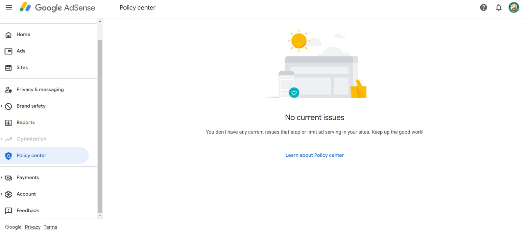This screenshot has width=526, height=233.
Task: Click the Payments money icon
Action: click(9, 178)
